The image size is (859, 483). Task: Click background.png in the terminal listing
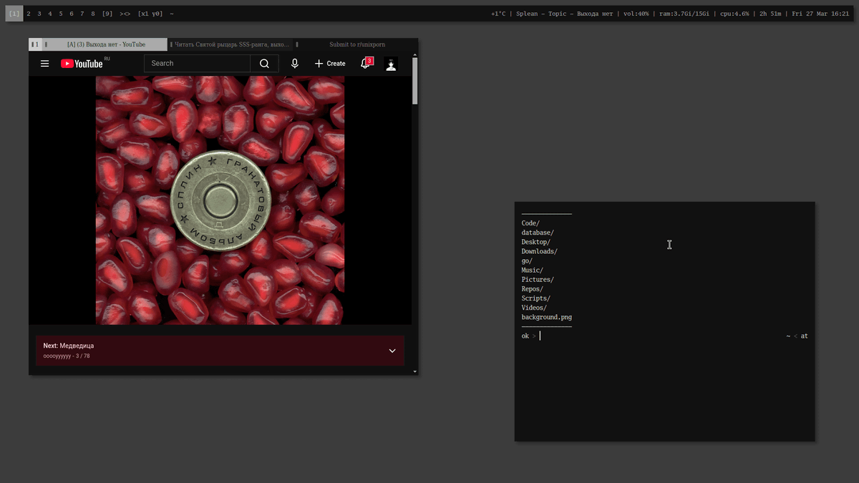click(546, 316)
